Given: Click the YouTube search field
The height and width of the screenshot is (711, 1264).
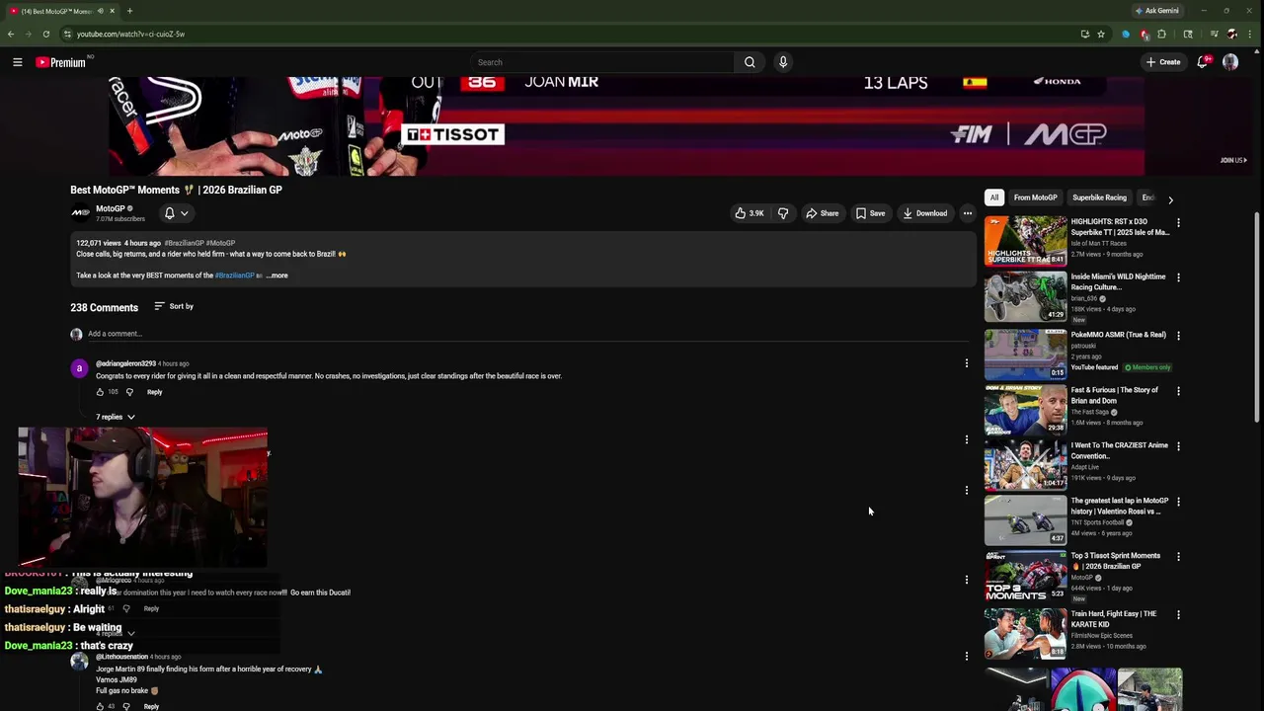Looking at the screenshot, I should [x=602, y=62].
